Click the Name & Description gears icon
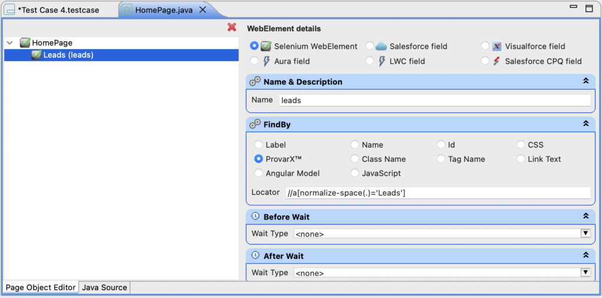 pos(255,82)
